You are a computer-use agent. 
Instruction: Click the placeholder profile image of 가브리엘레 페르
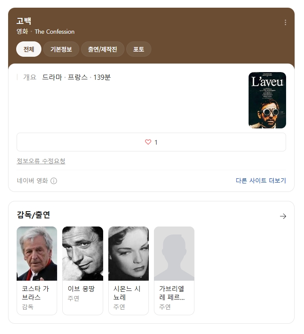point(174,253)
